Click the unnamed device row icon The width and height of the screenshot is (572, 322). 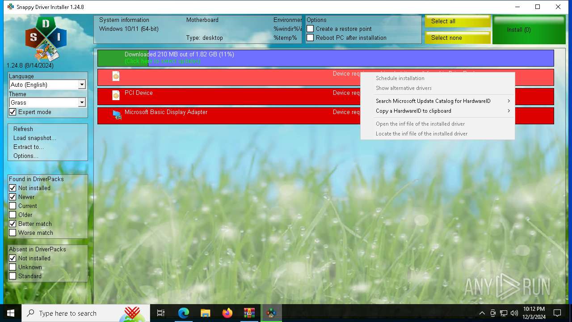[116, 76]
